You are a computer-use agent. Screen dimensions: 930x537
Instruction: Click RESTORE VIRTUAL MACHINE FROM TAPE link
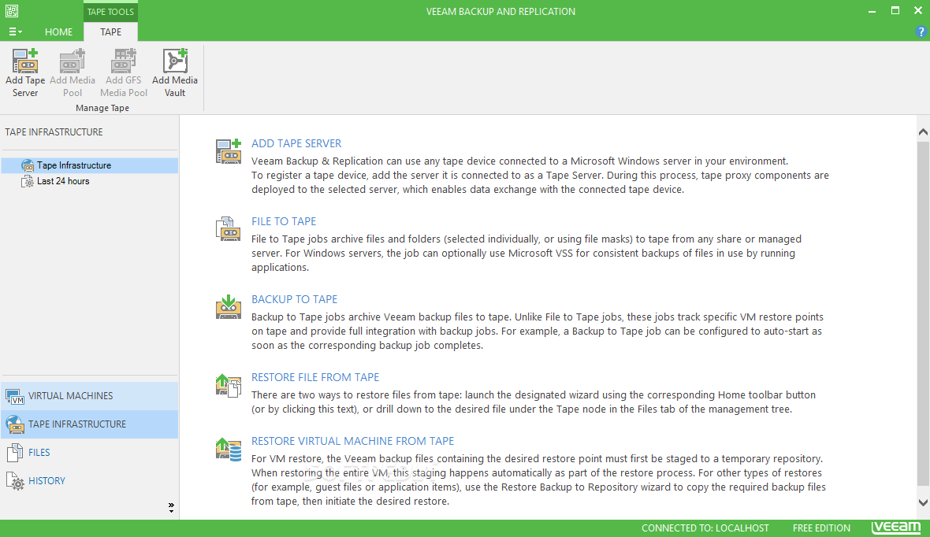[352, 441]
